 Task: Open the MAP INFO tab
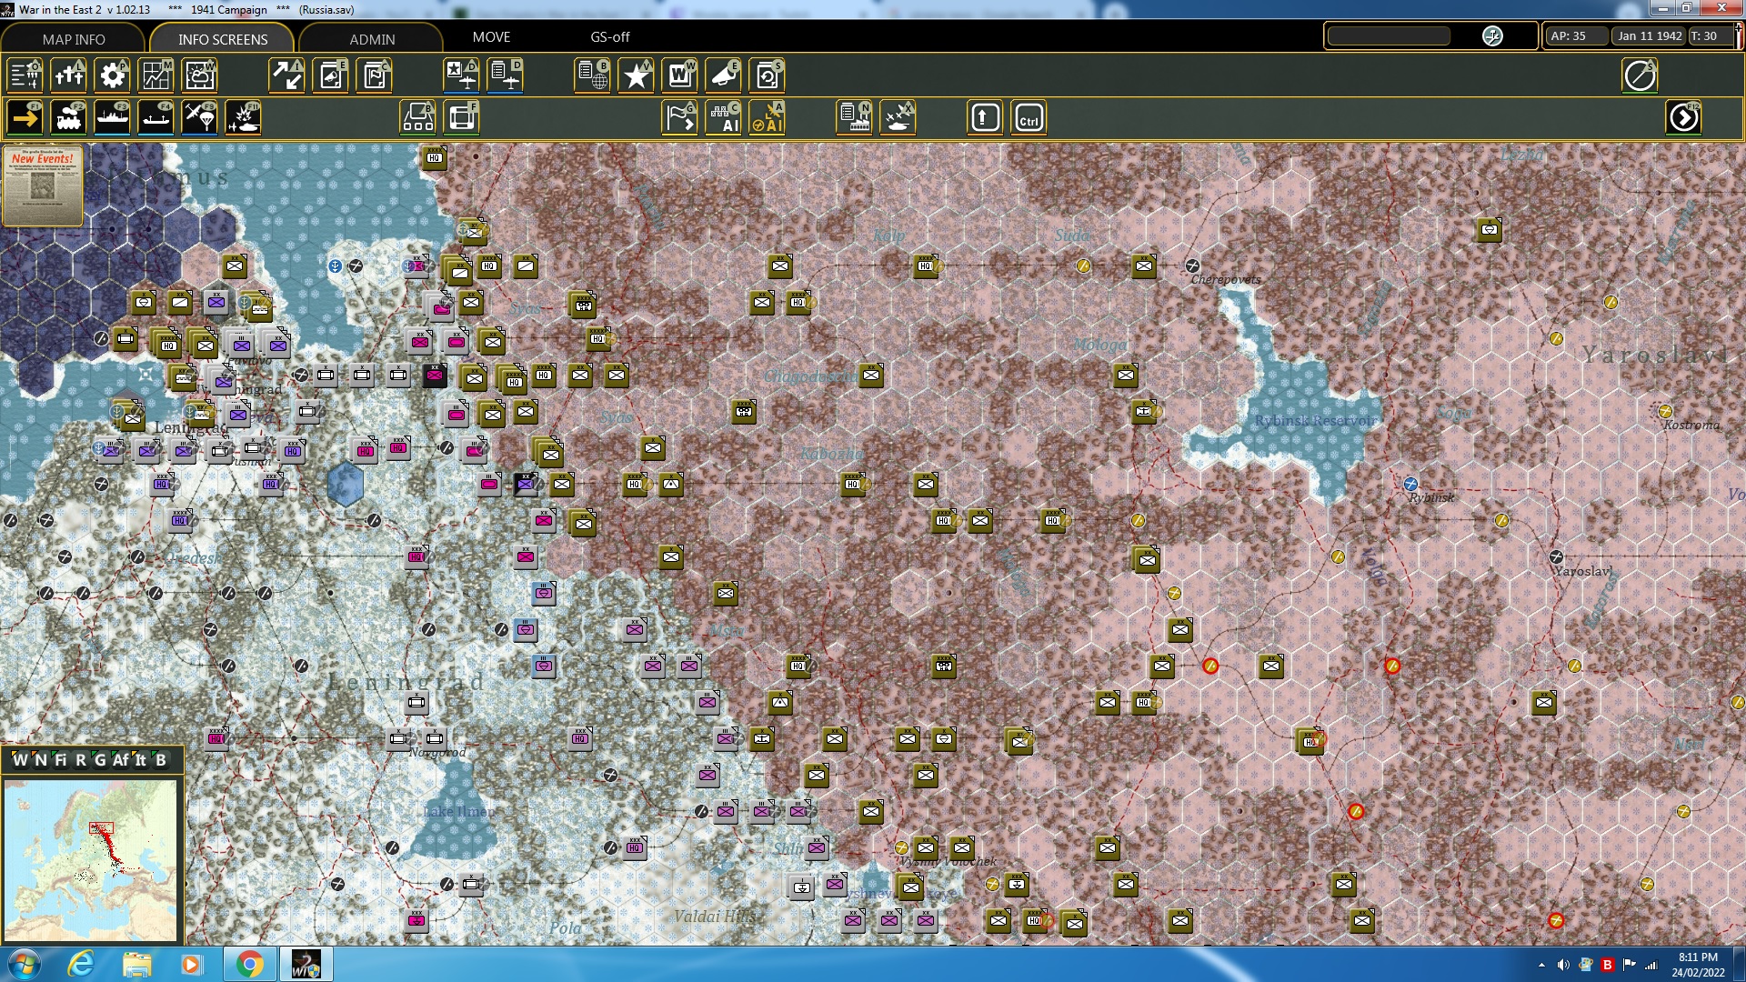(74, 39)
